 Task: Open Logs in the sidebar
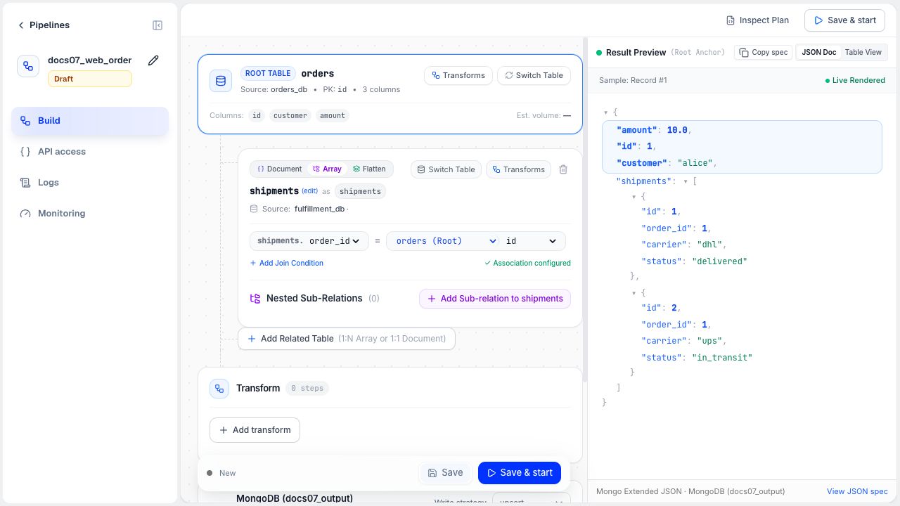pyautogui.click(x=90, y=183)
